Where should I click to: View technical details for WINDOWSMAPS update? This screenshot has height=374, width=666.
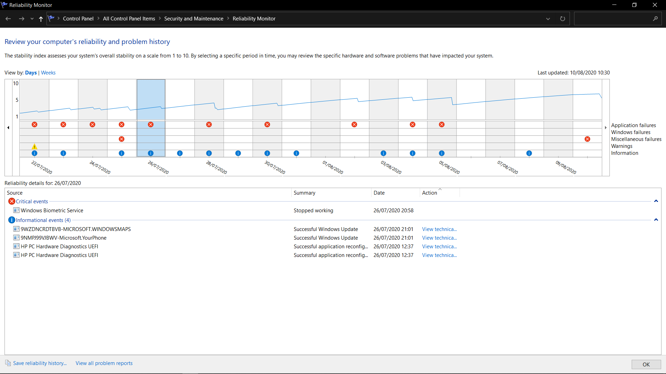(x=439, y=229)
